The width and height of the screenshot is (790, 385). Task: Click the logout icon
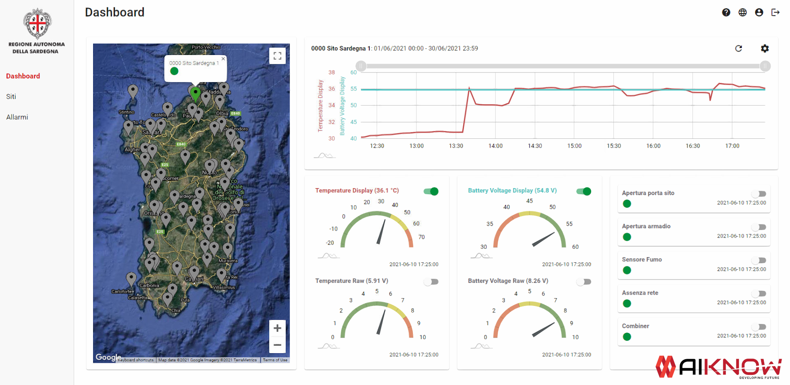(x=776, y=13)
